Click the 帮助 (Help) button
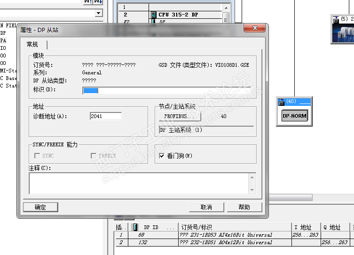354x255 pixels. [244, 207]
